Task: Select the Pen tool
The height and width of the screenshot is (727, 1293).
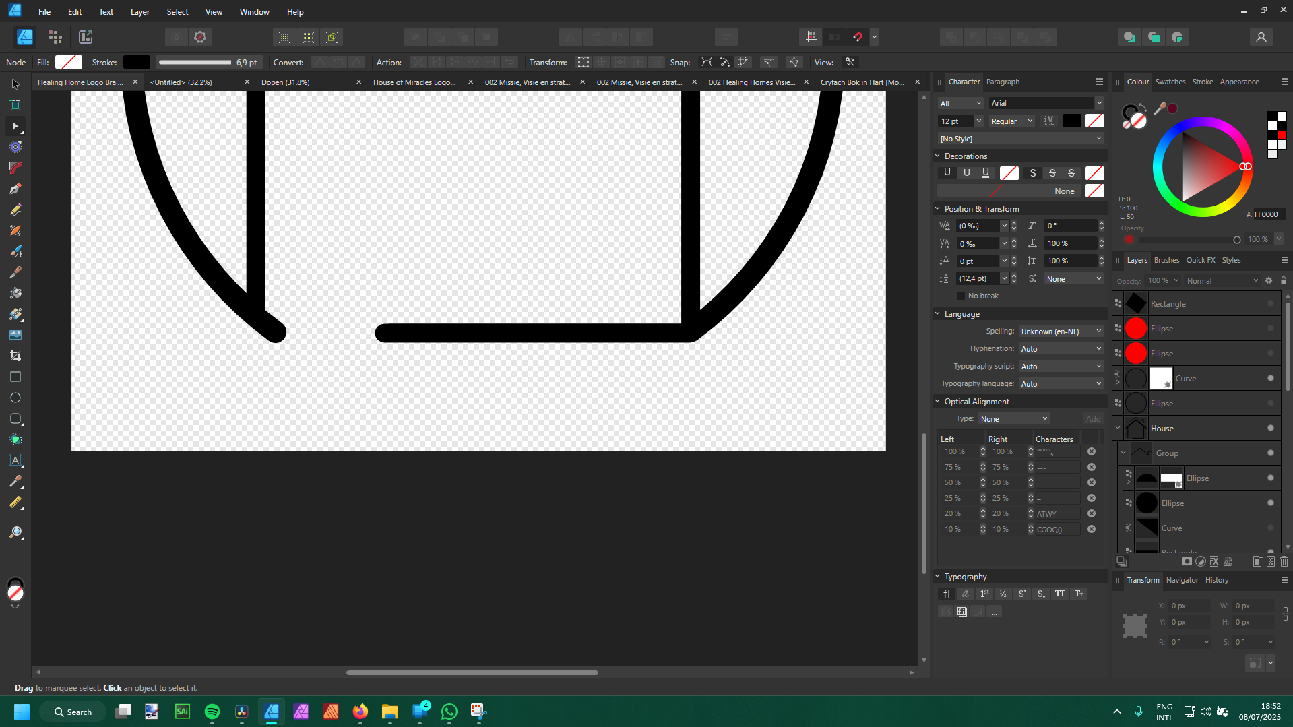Action: [15, 189]
